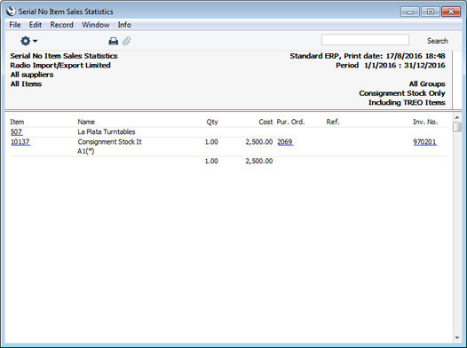Click the 'All Items' header text

click(26, 84)
